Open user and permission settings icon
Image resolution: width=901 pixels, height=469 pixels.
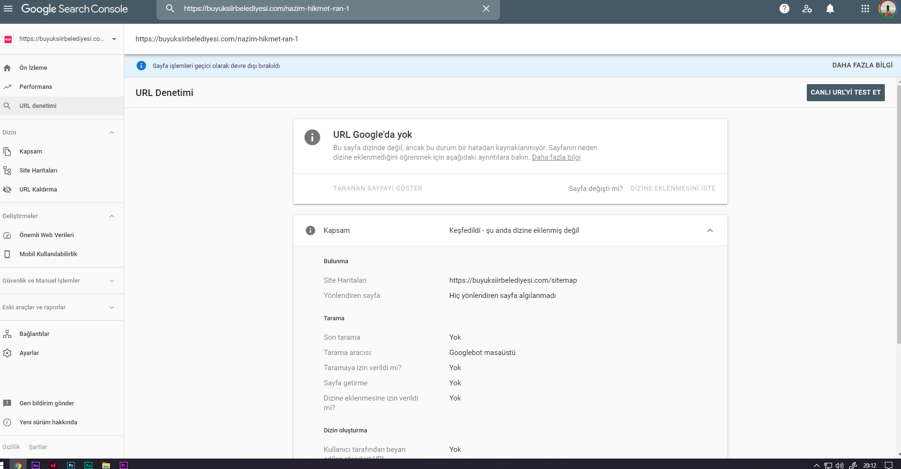(807, 9)
